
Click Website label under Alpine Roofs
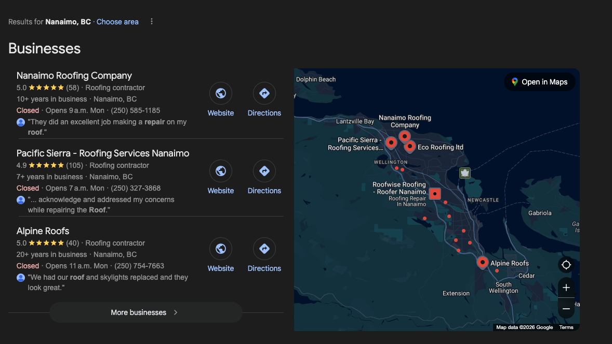pos(220,268)
